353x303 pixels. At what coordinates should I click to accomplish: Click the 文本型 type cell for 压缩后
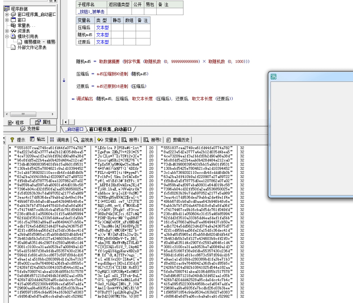(x=102, y=27)
